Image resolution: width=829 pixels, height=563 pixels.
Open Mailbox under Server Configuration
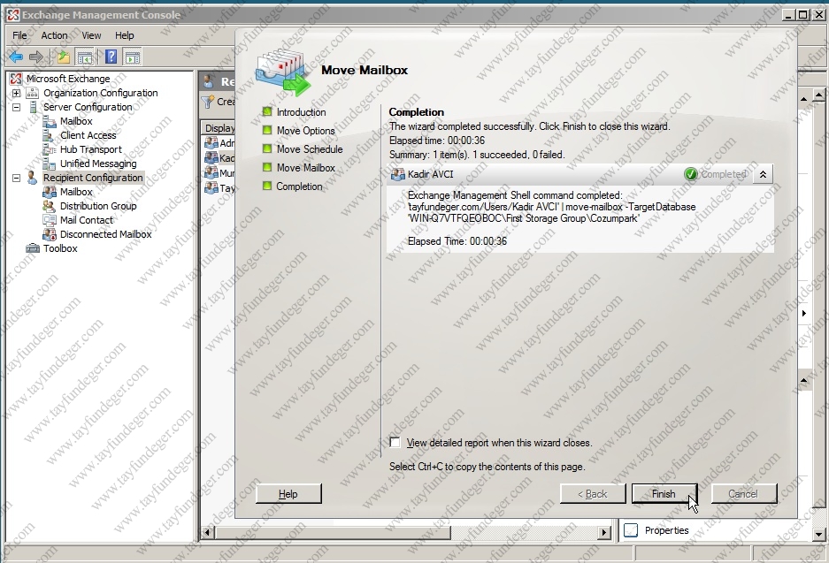pyautogui.click(x=76, y=121)
